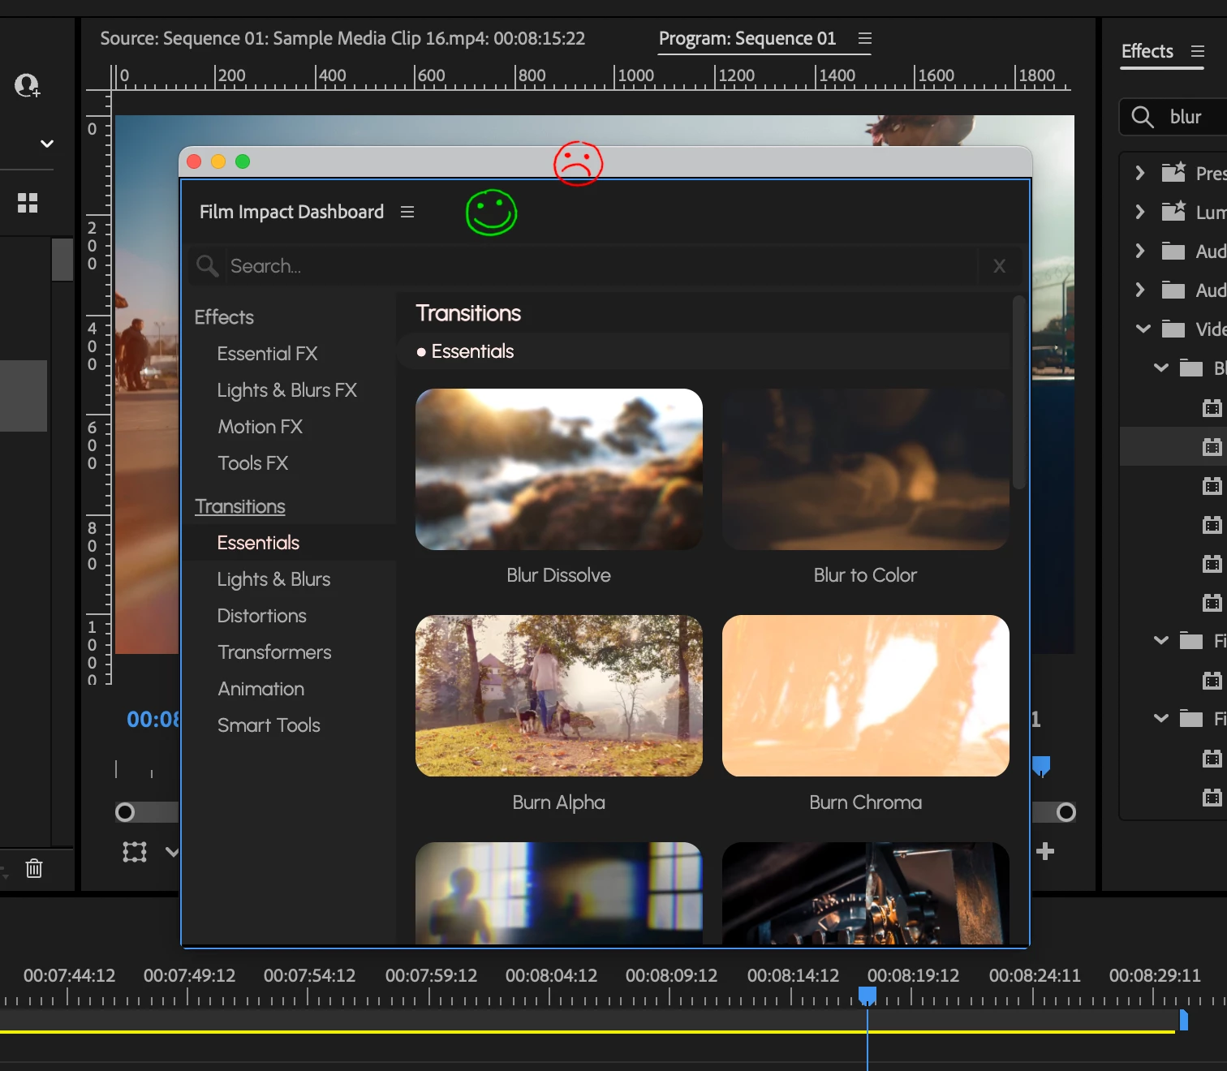Collapse the first Fi subfolder chevron
The width and height of the screenshot is (1227, 1071).
1161,640
